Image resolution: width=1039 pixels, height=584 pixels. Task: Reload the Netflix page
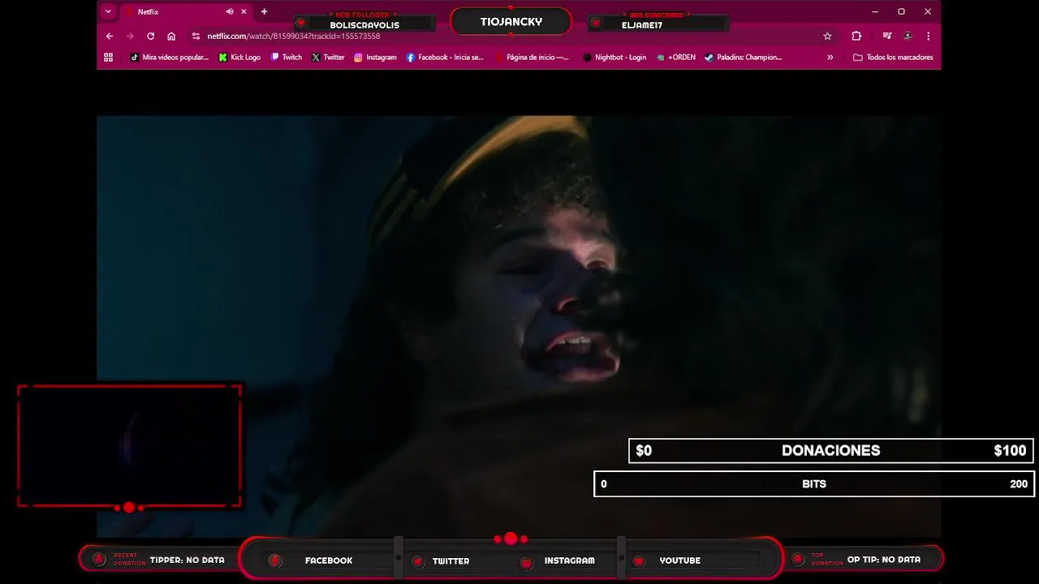(150, 36)
